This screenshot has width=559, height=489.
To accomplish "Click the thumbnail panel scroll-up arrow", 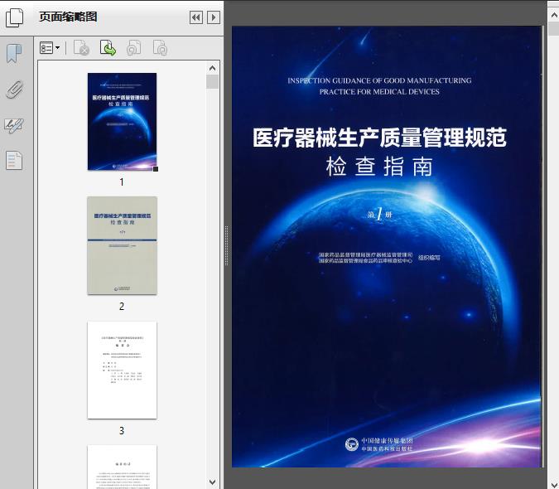I will [x=213, y=68].
